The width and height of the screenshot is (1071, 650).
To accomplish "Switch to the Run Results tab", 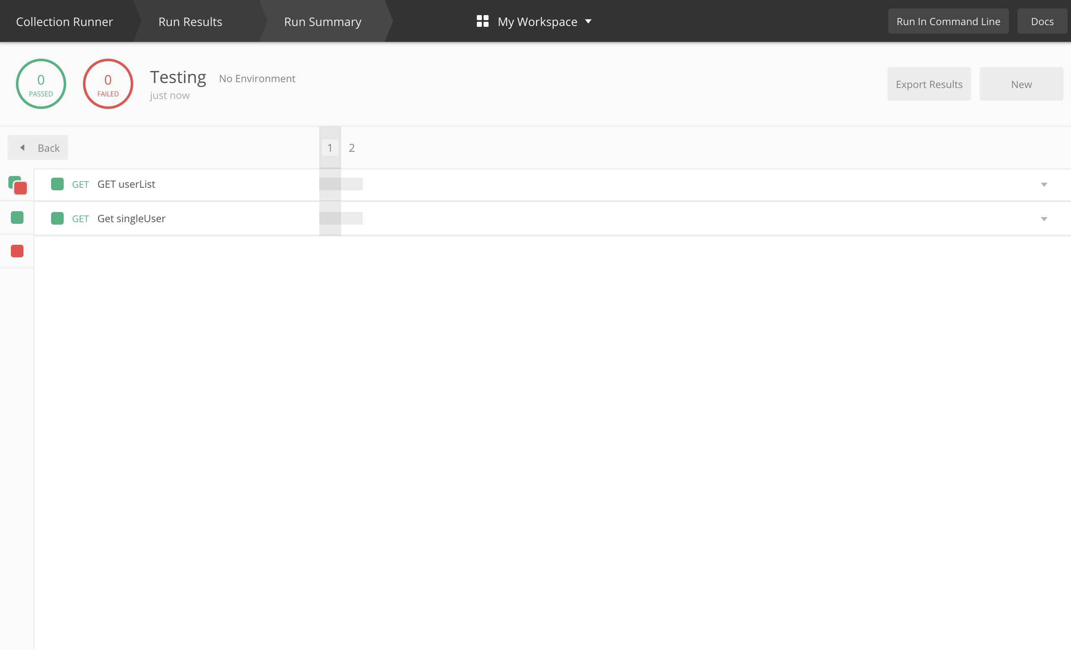I will click(x=190, y=21).
